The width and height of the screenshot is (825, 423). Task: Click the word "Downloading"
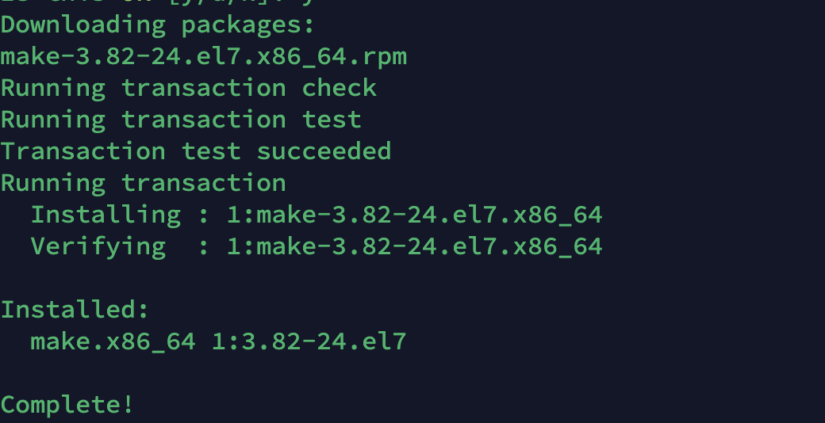click(82, 25)
